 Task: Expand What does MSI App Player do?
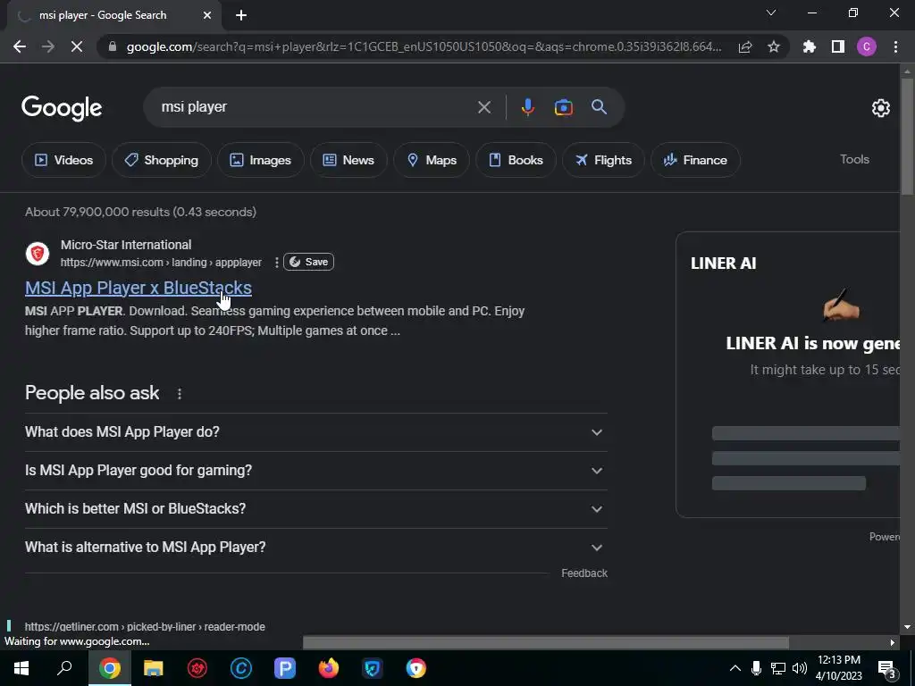point(315,432)
